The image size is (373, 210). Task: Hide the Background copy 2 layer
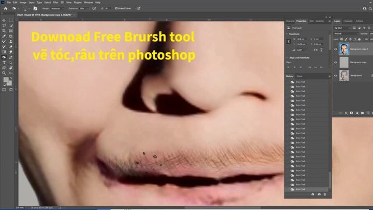pos(336,49)
